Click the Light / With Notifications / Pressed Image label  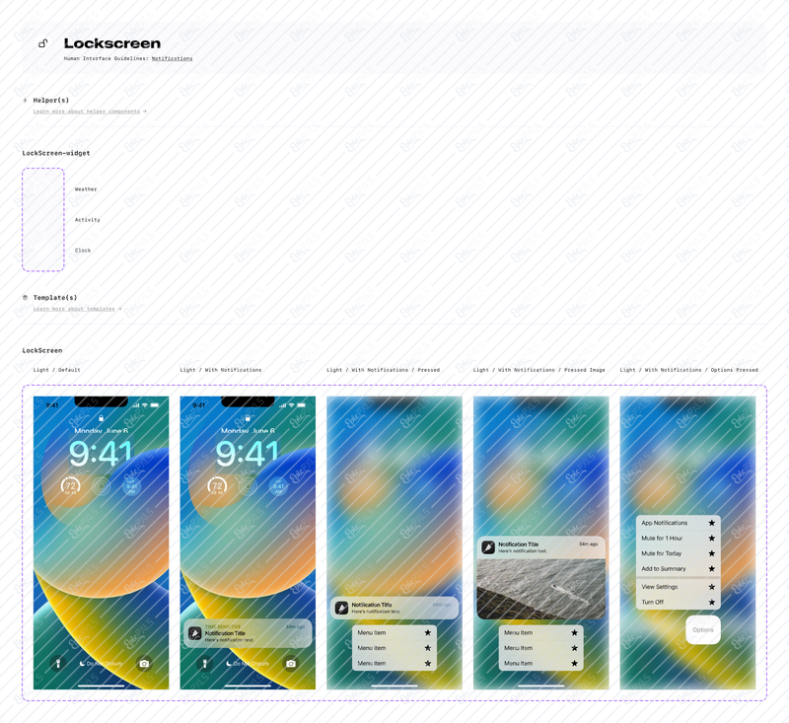pos(538,370)
